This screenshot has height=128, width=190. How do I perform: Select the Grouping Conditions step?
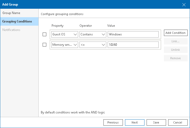click(x=17, y=21)
